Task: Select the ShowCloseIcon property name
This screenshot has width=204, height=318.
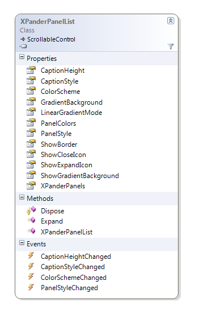Action: coord(63,155)
